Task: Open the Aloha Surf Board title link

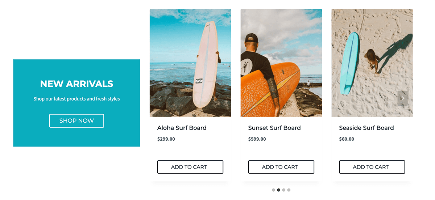Action: coord(182,128)
